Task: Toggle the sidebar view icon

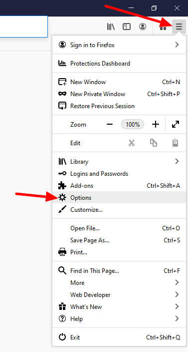Action: pyautogui.click(x=127, y=27)
